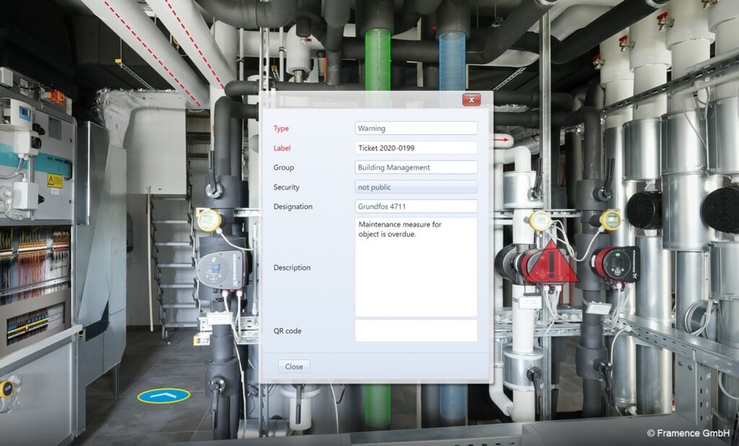
Task: Click the Group field Building Management
Action: click(416, 167)
